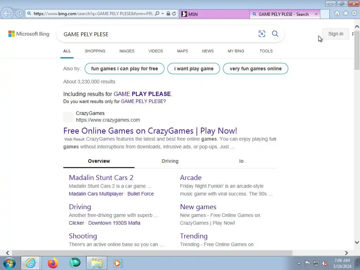Switch to the SHOPPING tab
Screen dimensions: 360x270
tap(95, 51)
